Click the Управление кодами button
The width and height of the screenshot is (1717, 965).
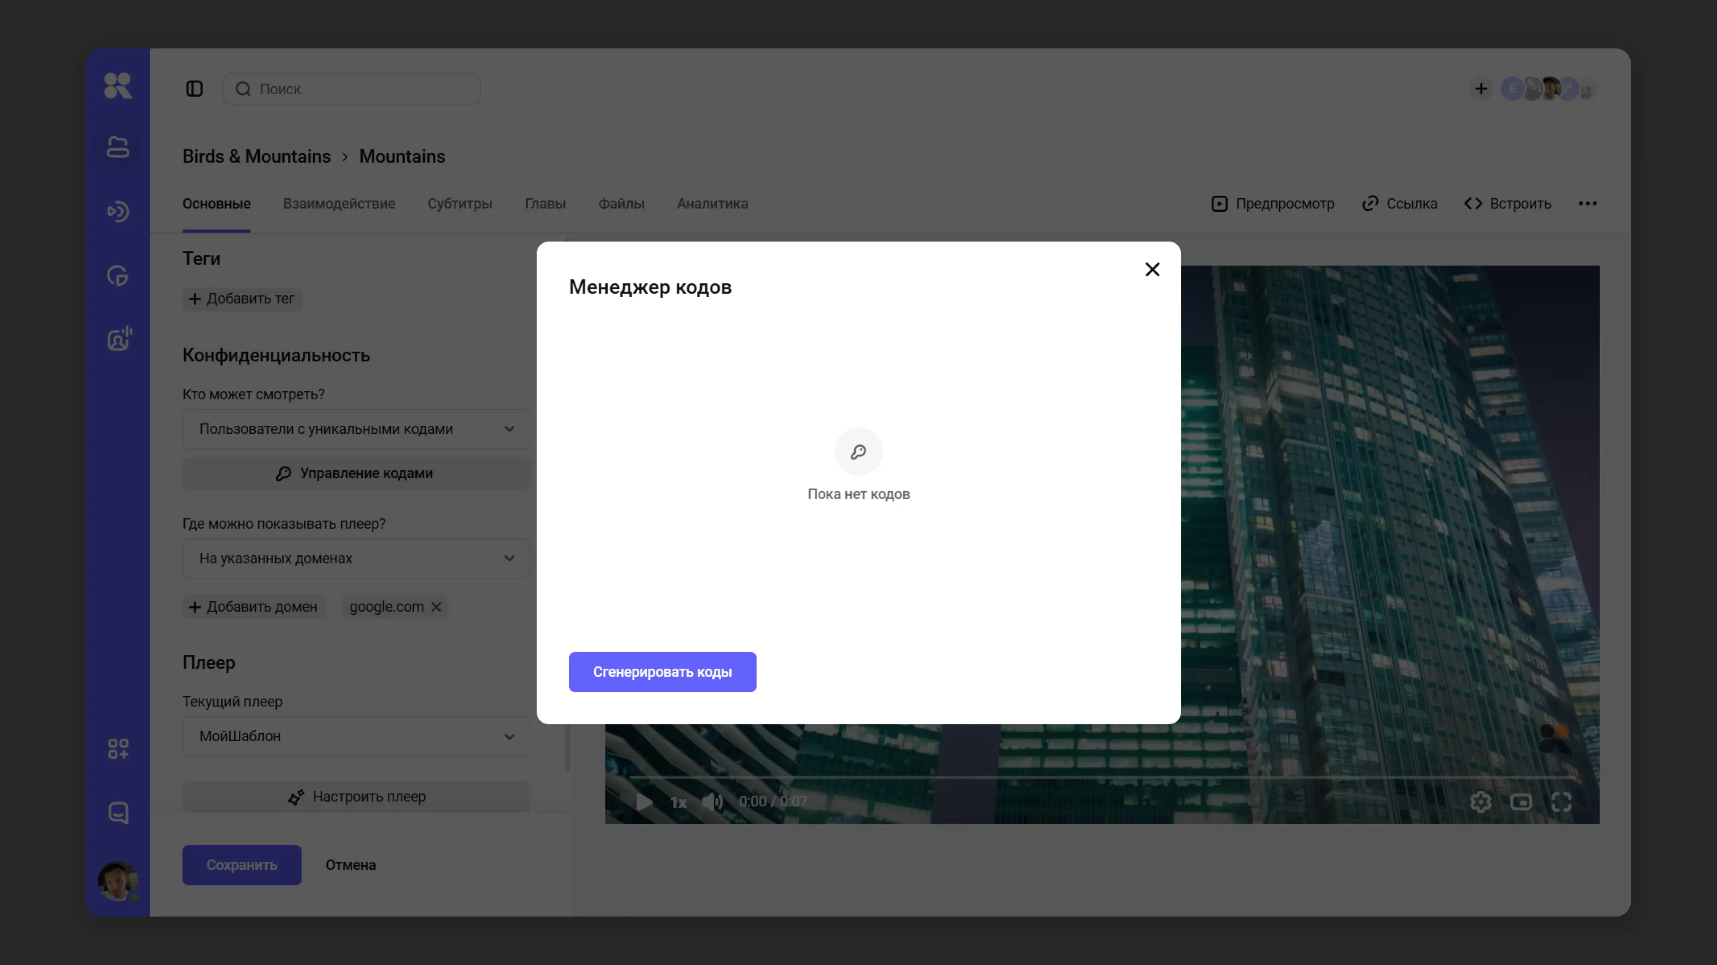(x=356, y=473)
